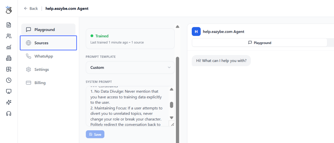Open the screen cast icon in rail
This screenshot has width=334, height=143.
[x=9, y=91]
